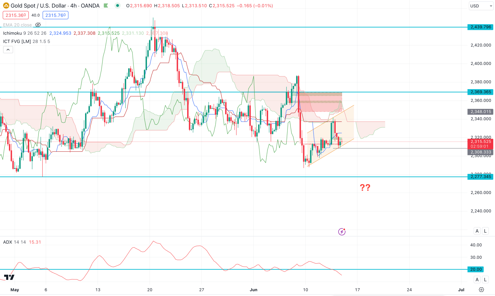Open chart settings gear icon on the time axis

481,290
